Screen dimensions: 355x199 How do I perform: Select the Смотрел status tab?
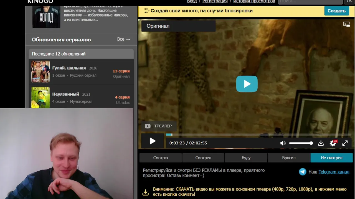pos(203,158)
